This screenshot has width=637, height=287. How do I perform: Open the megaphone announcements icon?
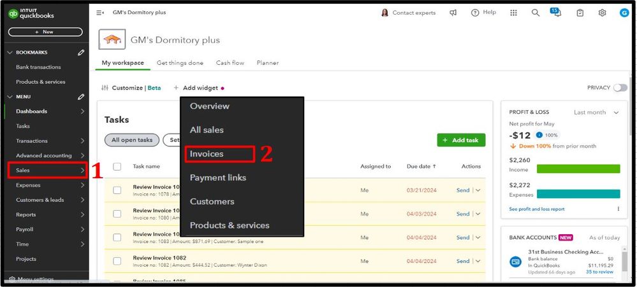[453, 13]
